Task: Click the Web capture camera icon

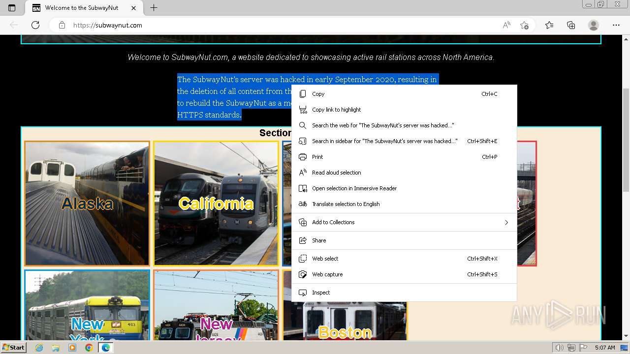Action: pyautogui.click(x=303, y=274)
